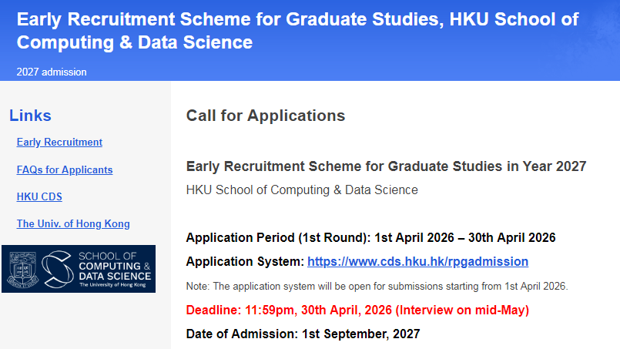Viewport: 620px width, 349px height.
Task: Visit The Univ. of Hong Kong link
Action: (x=73, y=223)
